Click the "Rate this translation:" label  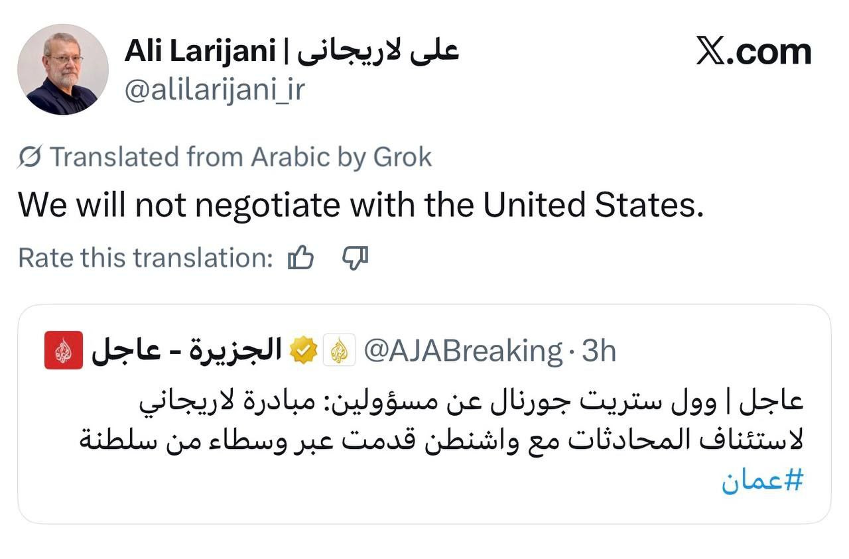point(145,257)
